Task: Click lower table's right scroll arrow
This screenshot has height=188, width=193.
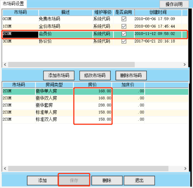Action: coord(185,168)
